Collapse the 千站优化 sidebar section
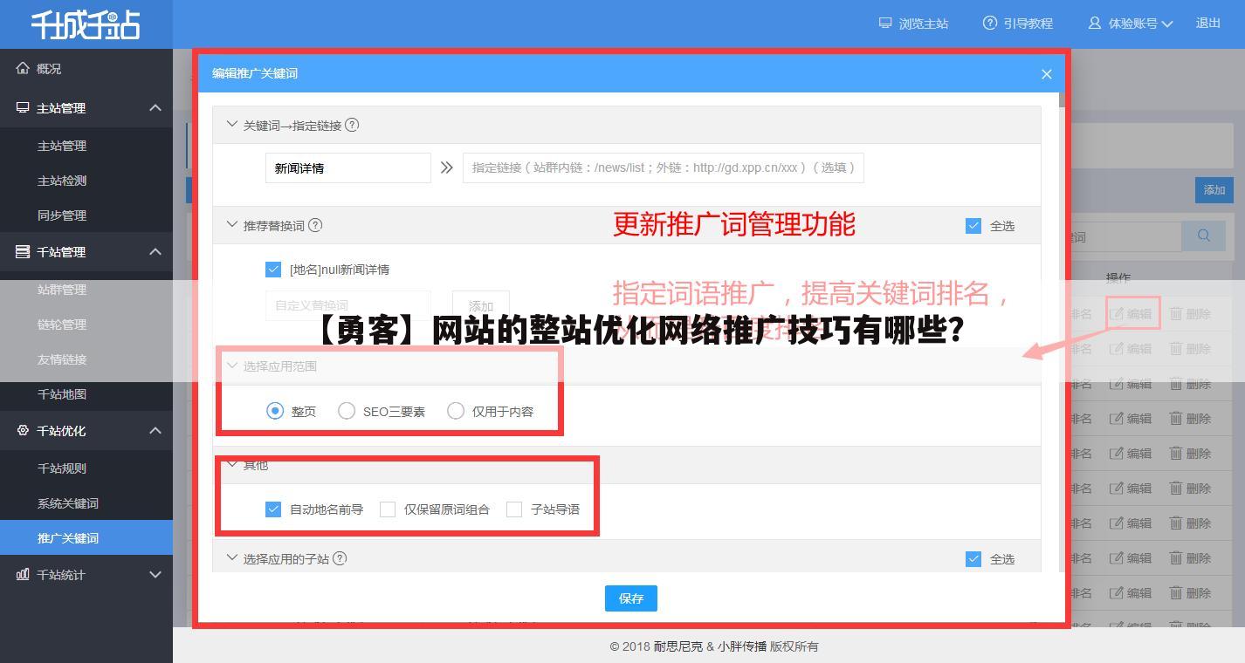The height and width of the screenshot is (663, 1245). (155, 431)
